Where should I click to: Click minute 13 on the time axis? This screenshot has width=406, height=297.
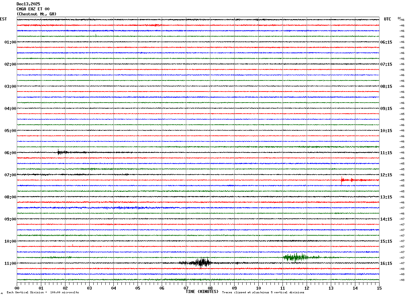point(331,288)
